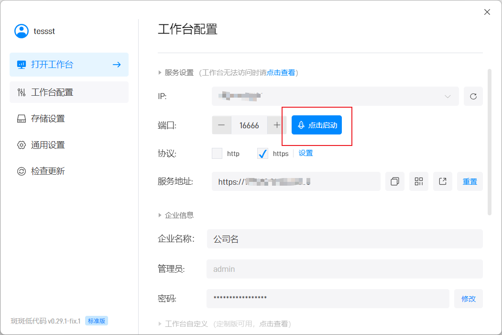Image resolution: width=502 pixels, height=335 pixels.
Task: Click the copy service address icon
Action: click(x=395, y=181)
